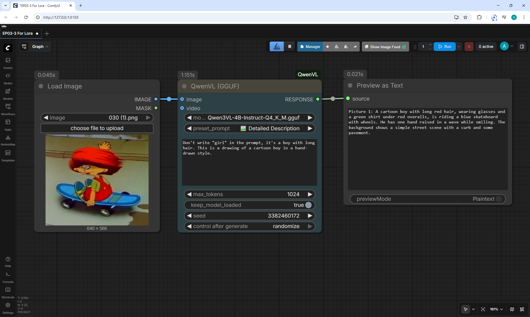Open the Templates panel

pos(8,156)
